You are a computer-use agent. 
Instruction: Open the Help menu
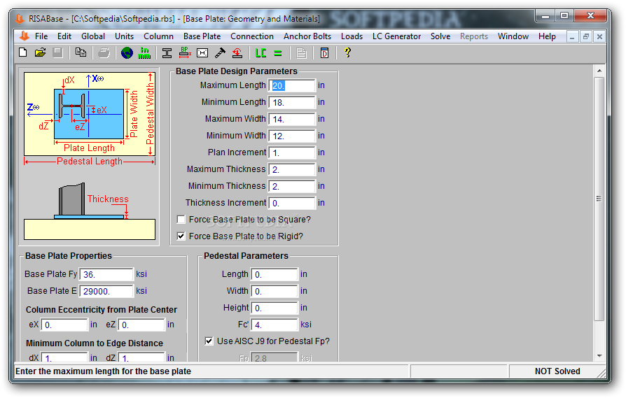[547, 36]
